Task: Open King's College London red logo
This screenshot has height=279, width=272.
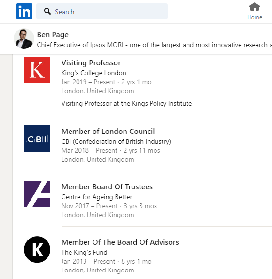Action: tap(37, 70)
